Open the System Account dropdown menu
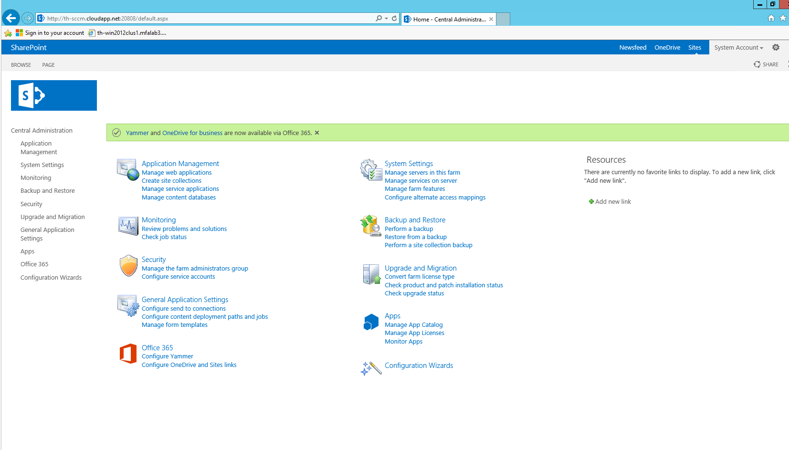This screenshot has width=789, height=450. [x=738, y=47]
